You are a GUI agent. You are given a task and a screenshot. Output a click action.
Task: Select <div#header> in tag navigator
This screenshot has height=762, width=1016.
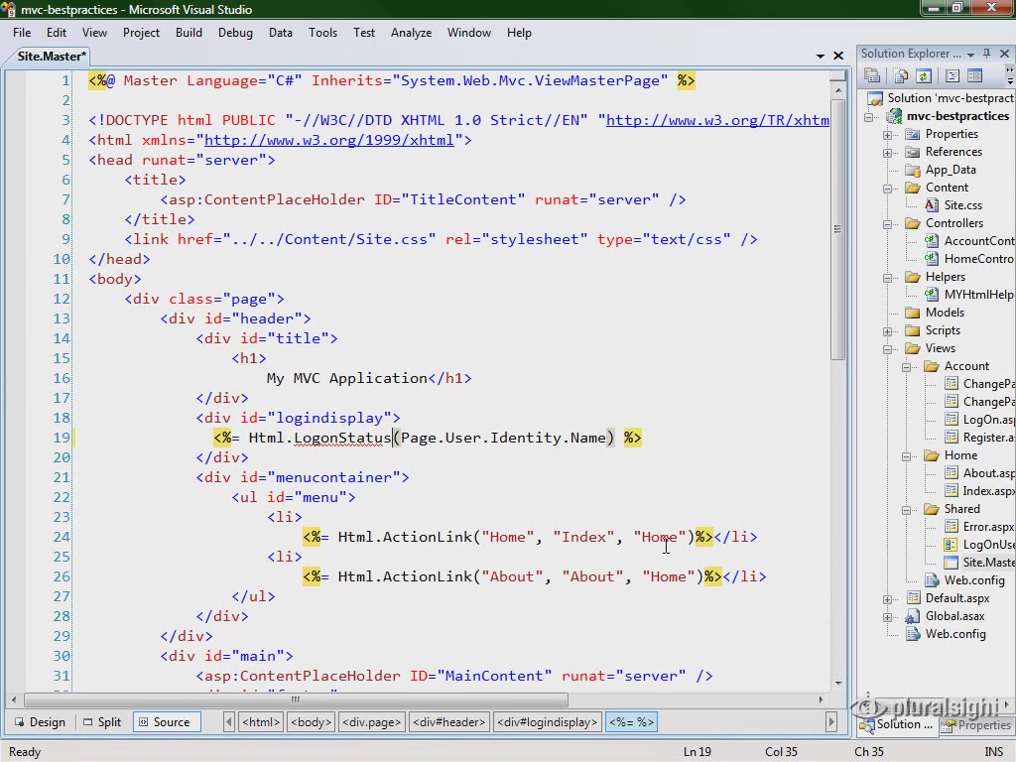(x=448, y=722)
